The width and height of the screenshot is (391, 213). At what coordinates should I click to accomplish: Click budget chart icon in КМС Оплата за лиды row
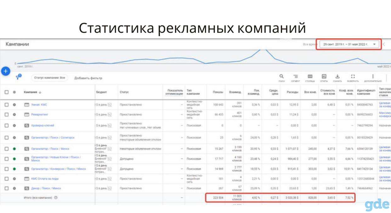pos(110,179)
